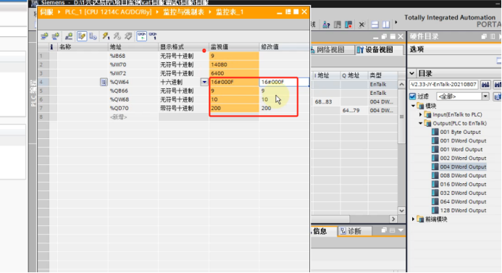The width and height of the screenshot is (502, 273).
Task: Collapse the 目录 catalog section
Action: pyautogui.click(x=412, y=73)
